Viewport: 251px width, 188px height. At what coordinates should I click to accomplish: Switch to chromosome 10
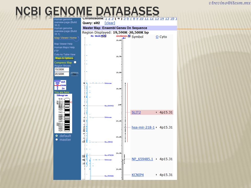click(141, 19)
